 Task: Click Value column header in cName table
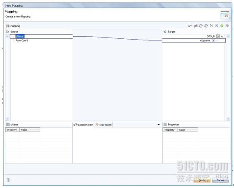point(30,130)
